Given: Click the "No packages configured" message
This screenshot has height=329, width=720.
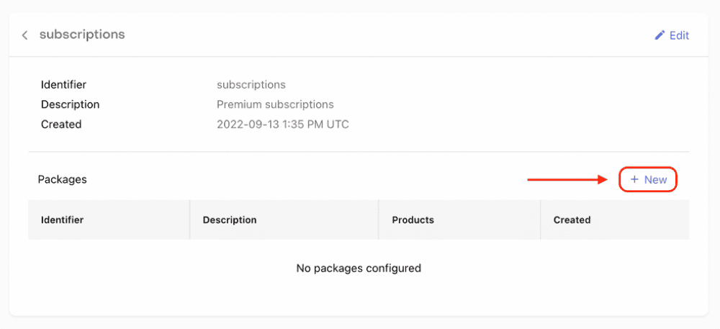Looking at the screenshot, I should click(x=359, y=268).
